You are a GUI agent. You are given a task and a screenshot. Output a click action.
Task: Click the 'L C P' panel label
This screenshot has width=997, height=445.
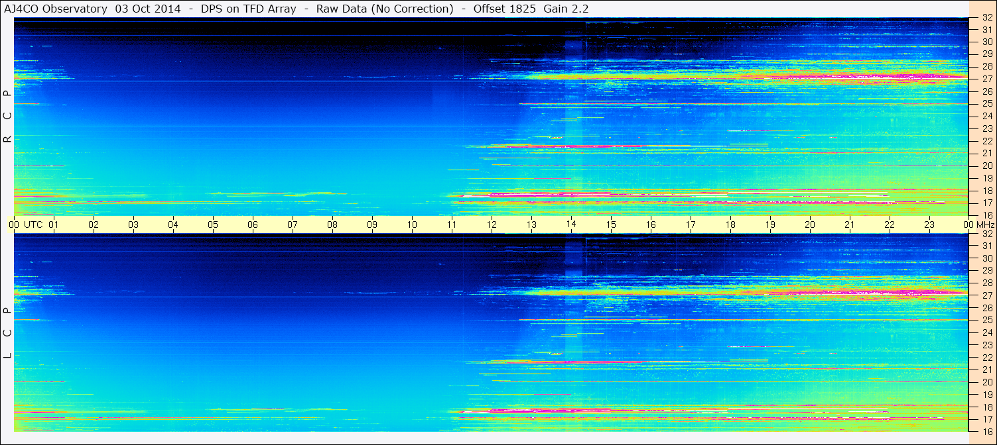point(7,334)
